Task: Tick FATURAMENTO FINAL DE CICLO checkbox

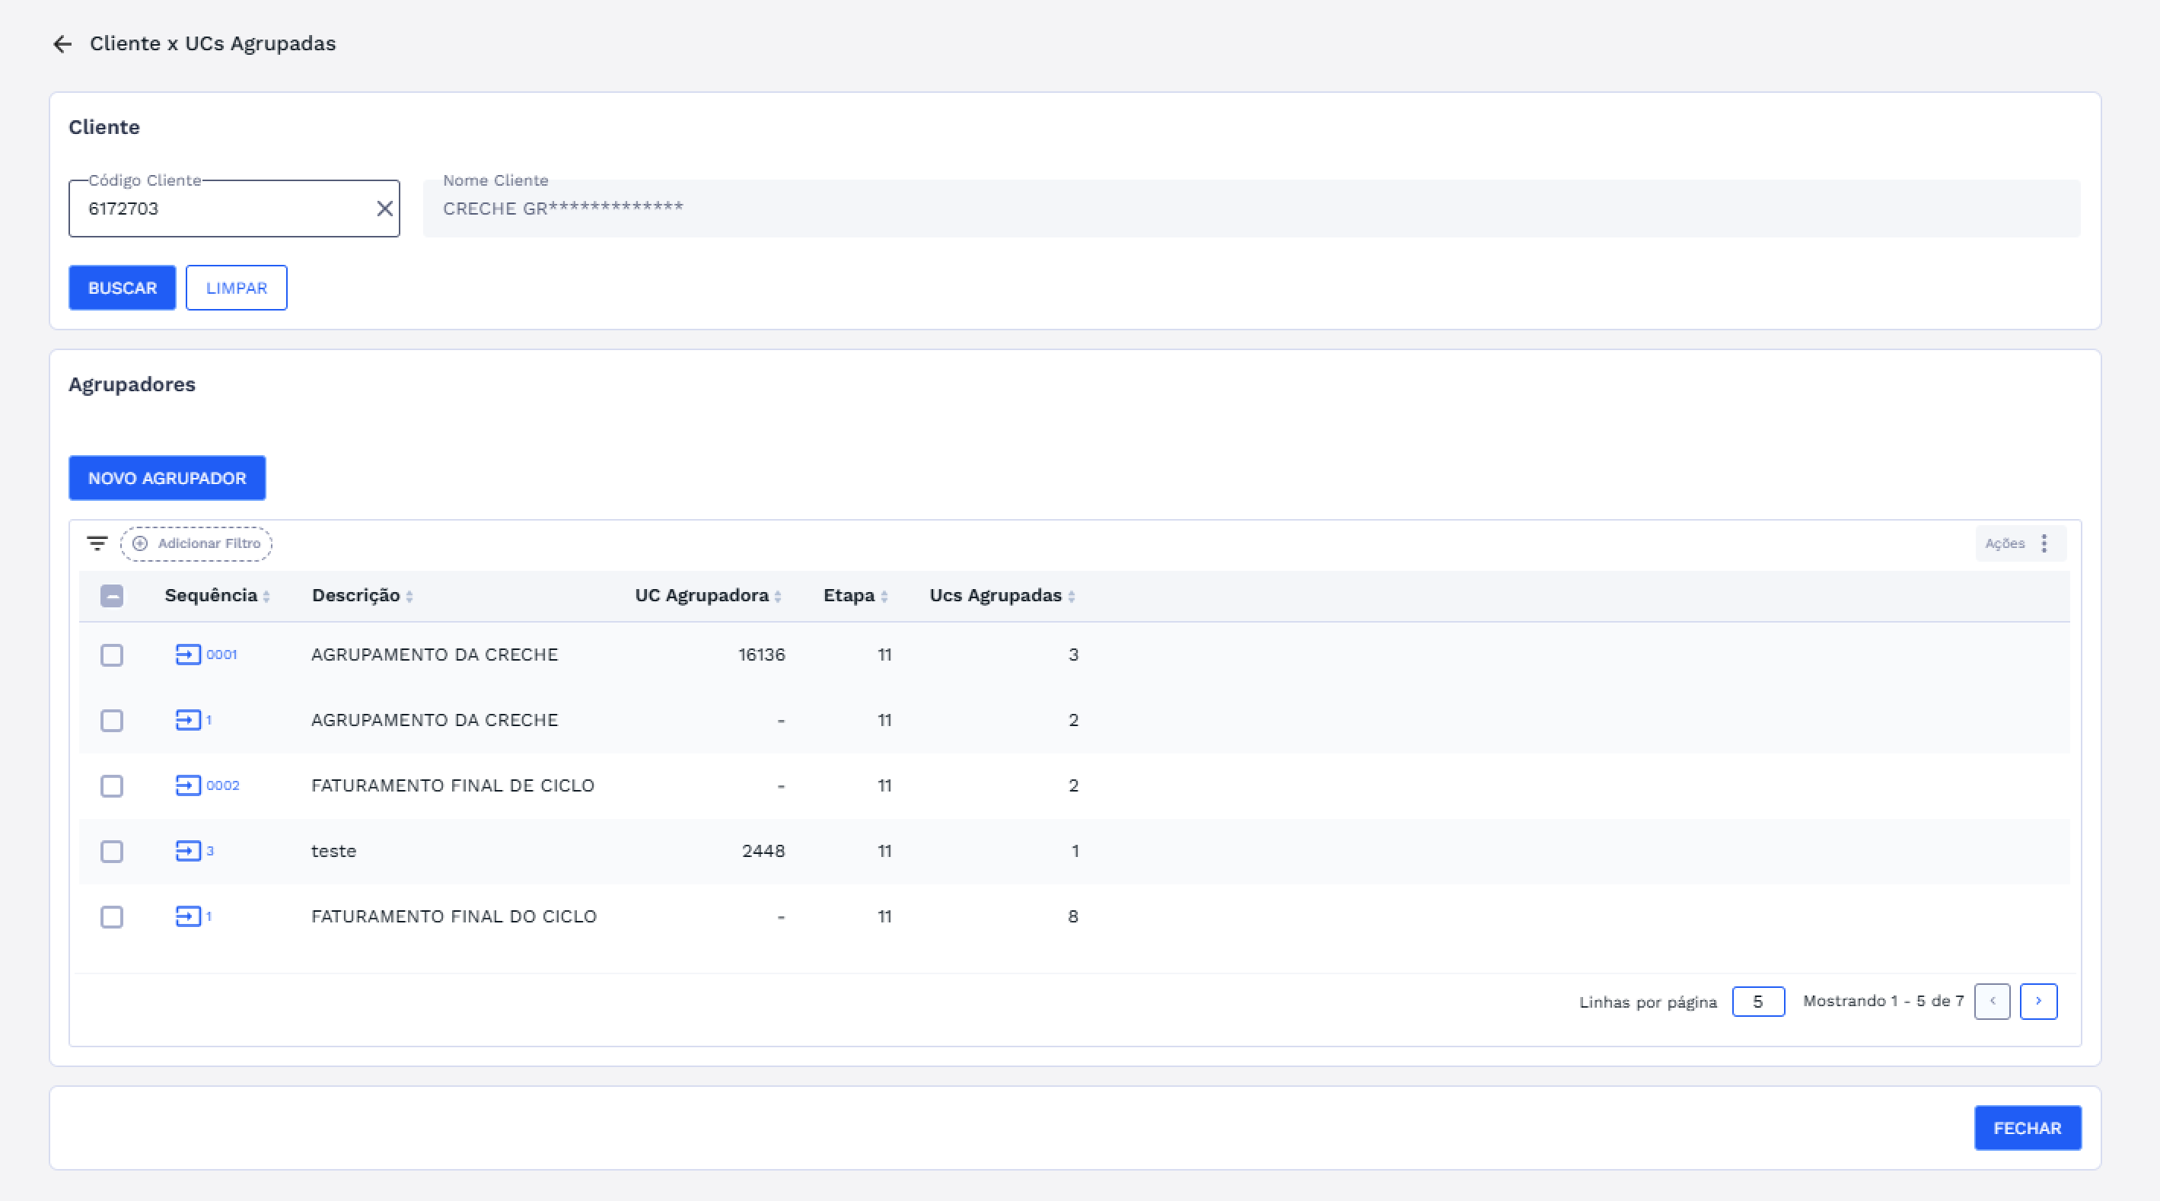Action: pyautogui.click(x=112, y=786)
